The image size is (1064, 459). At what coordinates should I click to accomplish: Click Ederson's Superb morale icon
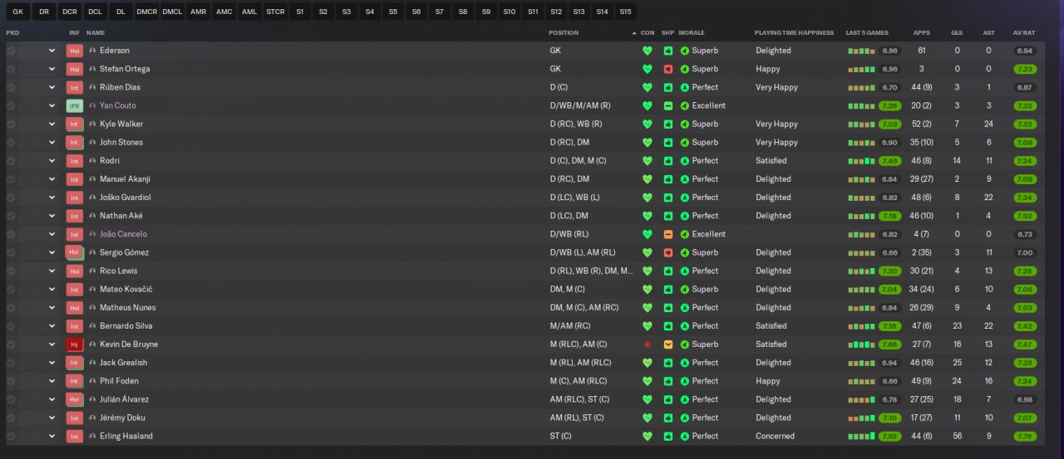[x=685, y=51]
